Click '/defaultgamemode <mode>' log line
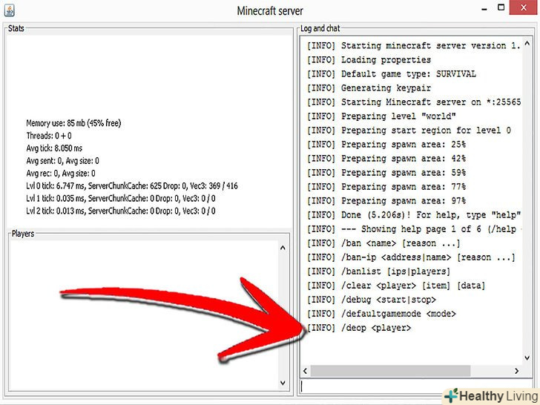This screenshot has width=540, height=405. tap(381, 314)
